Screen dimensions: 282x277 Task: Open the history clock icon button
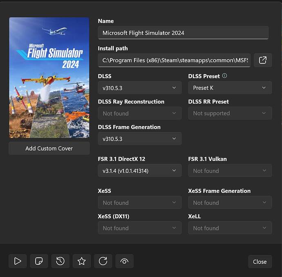click(x=60, y=261)
